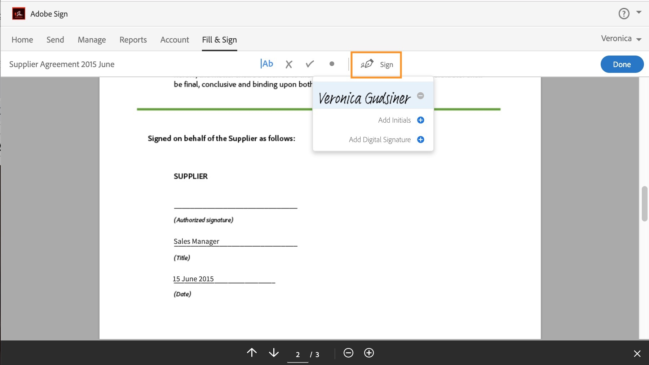Click the page number input field
The image size is (649, 365).
pyautogui.click(x=298, y=354)
